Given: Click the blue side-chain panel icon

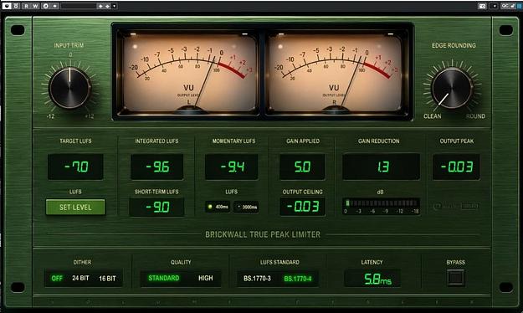Looking at the screenshot, I should [x=520, y=6].
